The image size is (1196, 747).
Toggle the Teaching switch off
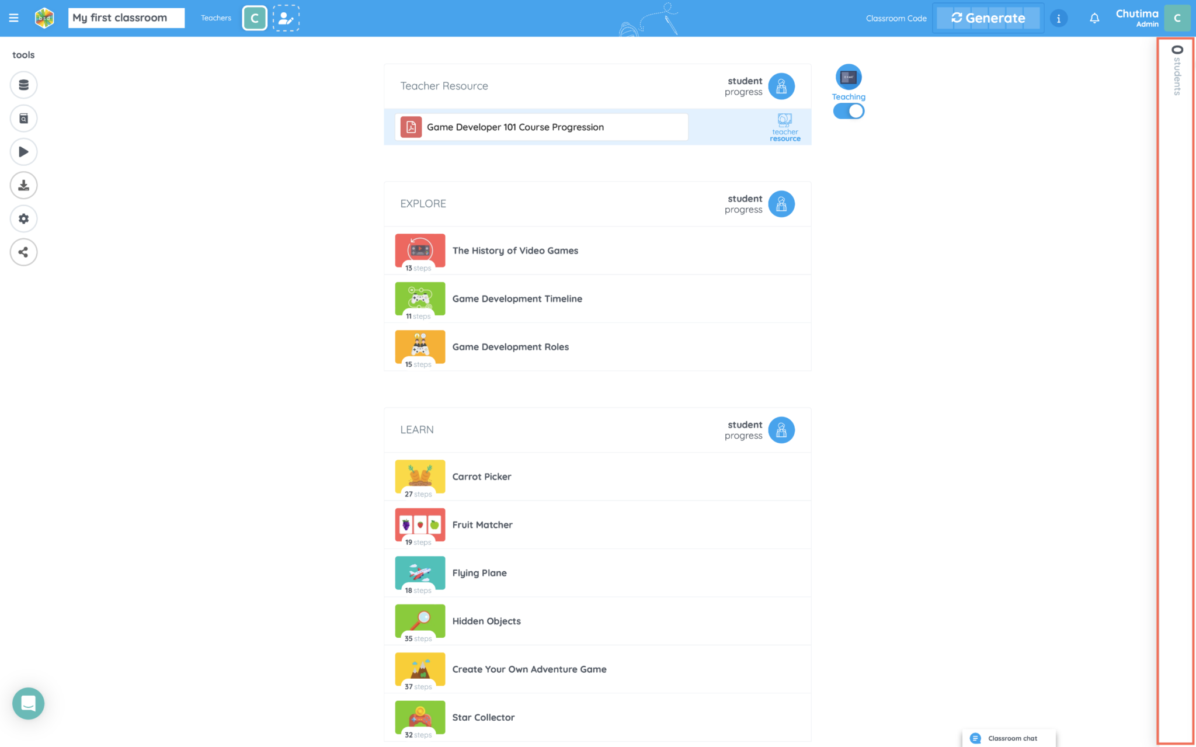click(849, 111)
